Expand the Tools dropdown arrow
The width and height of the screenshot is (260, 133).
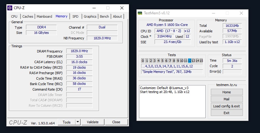pos(78,122)
